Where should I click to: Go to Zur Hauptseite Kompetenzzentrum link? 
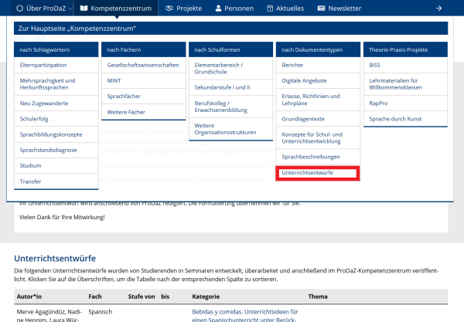(77, 29)
